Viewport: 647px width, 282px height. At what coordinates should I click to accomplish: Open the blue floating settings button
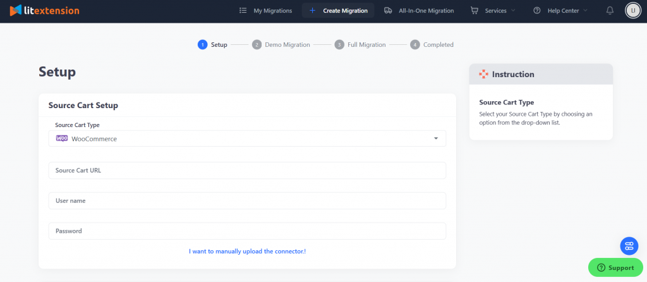[x=629, y=246]
